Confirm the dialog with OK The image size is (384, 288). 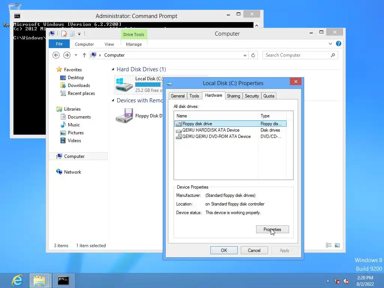point(224,250)
